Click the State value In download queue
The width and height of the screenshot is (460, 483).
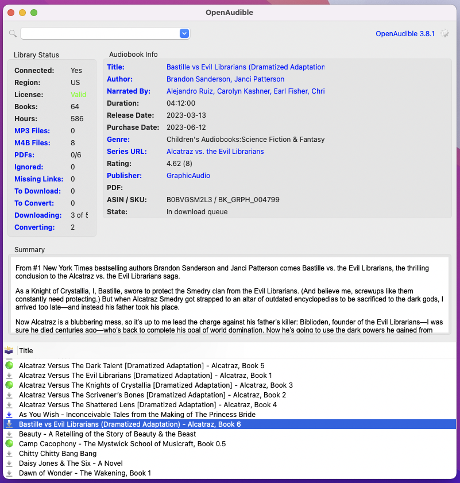(x=197, y=211)
